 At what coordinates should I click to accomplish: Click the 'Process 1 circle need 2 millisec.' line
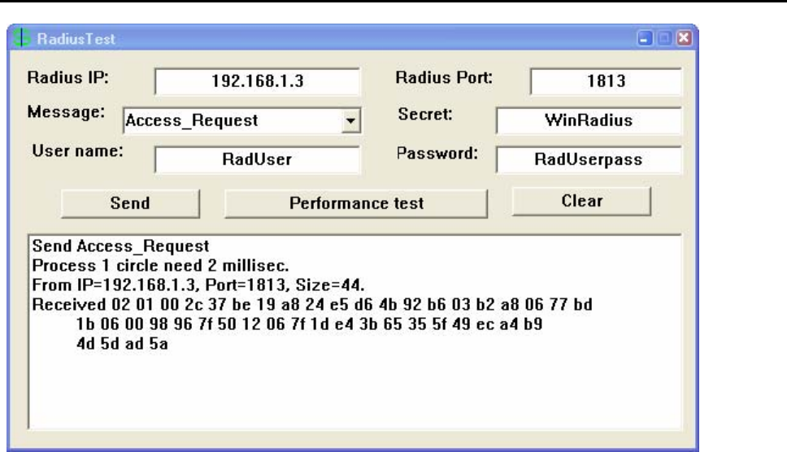(161, 265)
